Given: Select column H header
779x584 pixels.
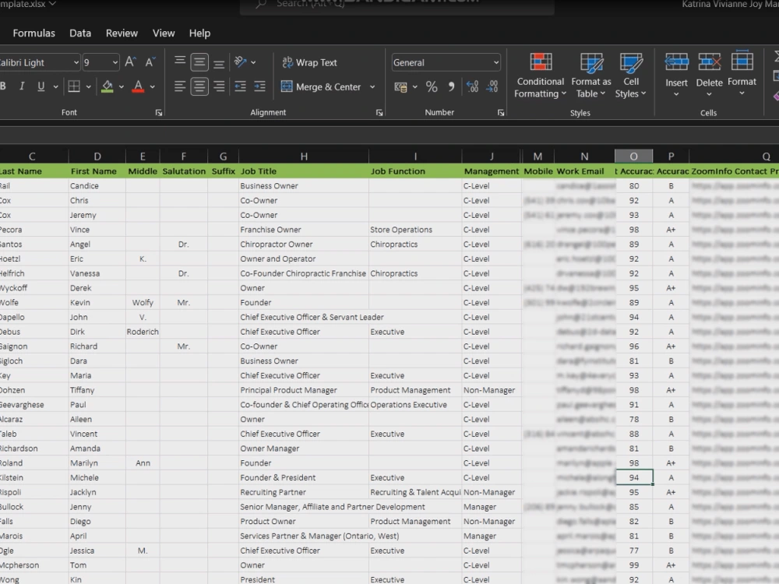Looking at the screenshot, I should [x=304, y=157].
